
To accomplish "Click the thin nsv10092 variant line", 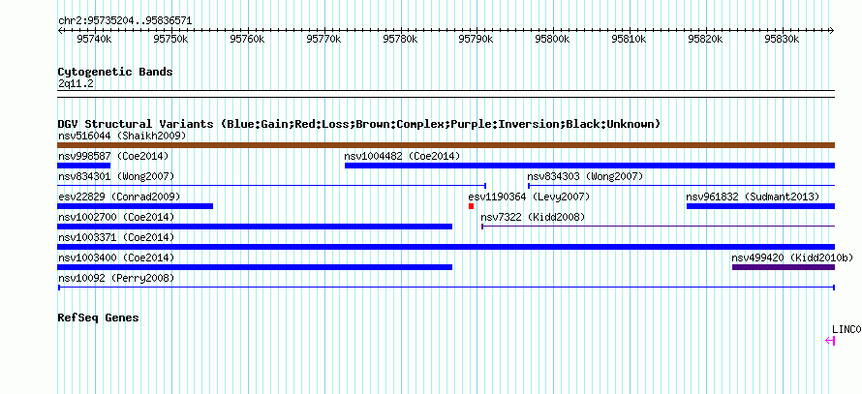I will (446, 288).
